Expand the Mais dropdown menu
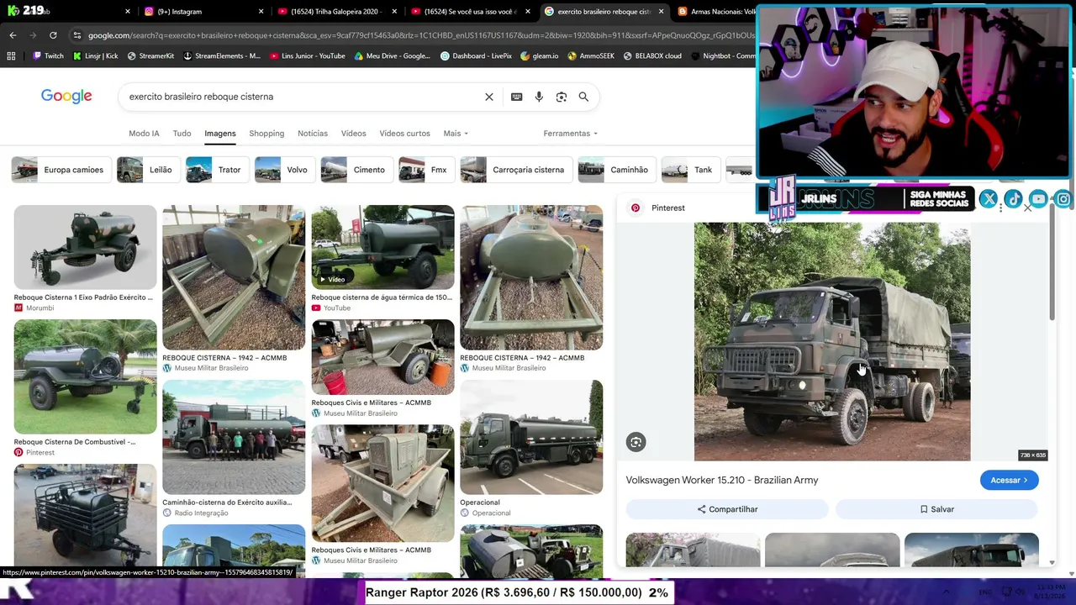Image resolution: width=1076 pixels, height=605 pixels. 456,134
